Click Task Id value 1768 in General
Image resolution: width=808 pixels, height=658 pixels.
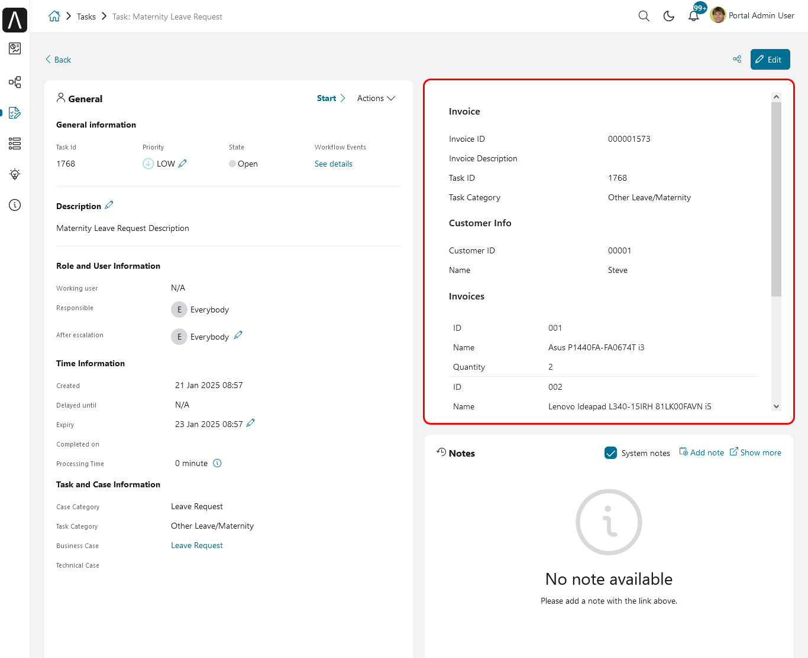pyautogui.click(x=66, y=164)
